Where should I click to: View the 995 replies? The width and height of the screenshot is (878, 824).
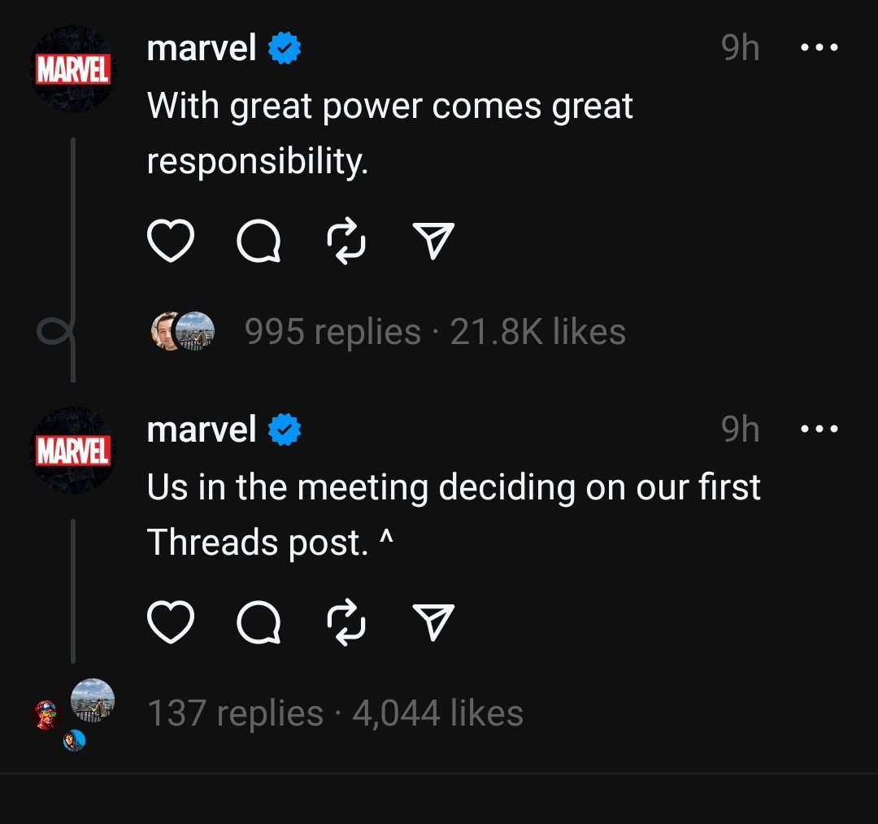(x=333, y=332)
